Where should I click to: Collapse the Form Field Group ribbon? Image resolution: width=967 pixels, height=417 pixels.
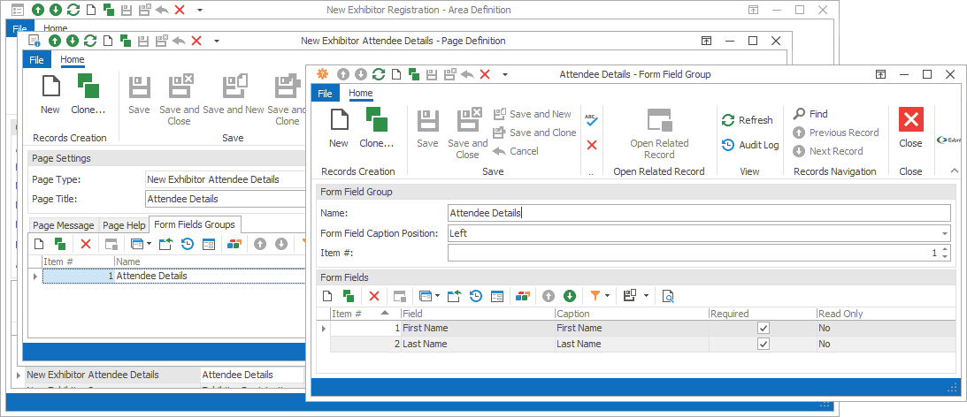point(954,171)
